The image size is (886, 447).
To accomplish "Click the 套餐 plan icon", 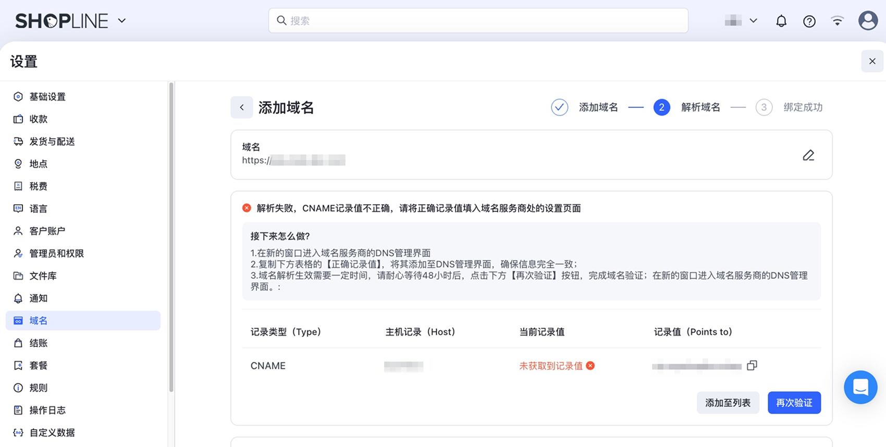I will (x=18, y=365).
